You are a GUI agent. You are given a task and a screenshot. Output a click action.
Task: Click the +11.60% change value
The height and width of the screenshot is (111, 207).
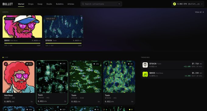(x=187, y=66)
